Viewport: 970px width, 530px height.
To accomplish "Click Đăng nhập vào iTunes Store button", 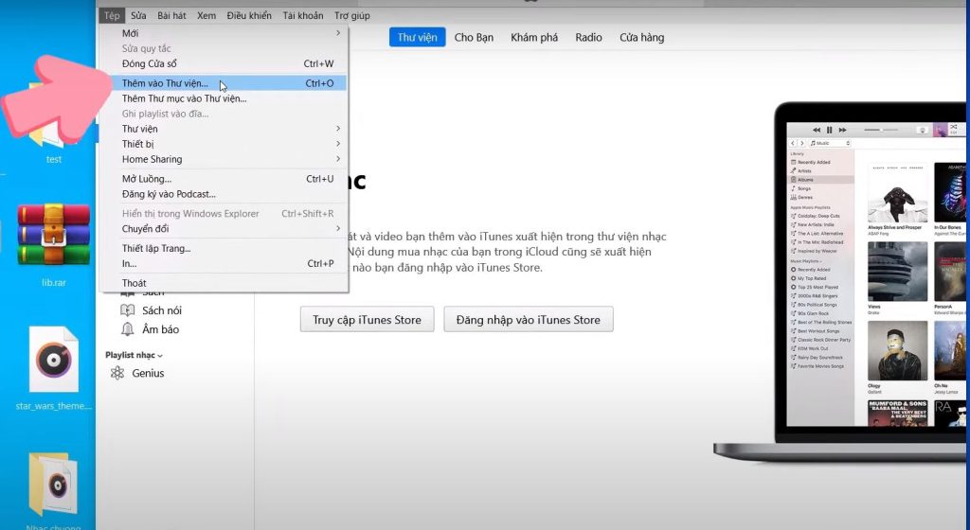I will click(x=529, y=319).
